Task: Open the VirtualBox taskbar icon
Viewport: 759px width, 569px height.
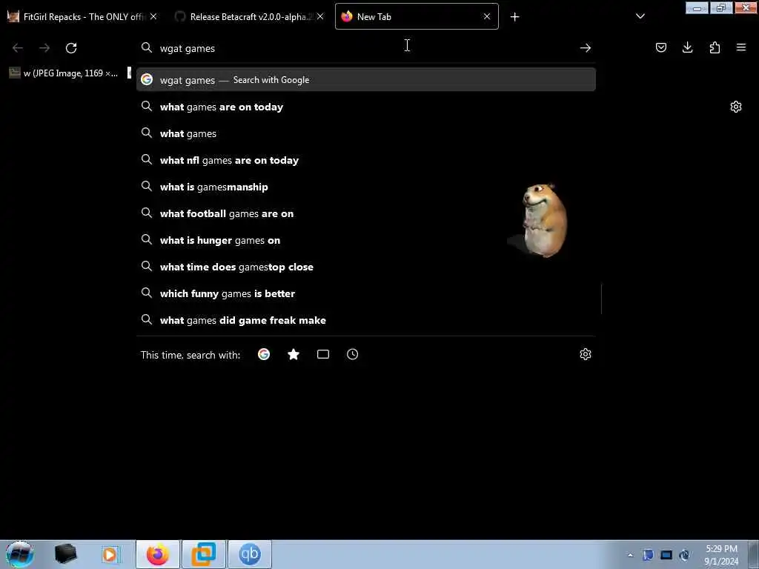Action: tap(204, 554)
